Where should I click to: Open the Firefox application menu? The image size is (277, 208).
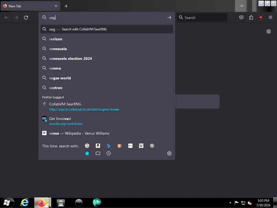pos(271,17)
